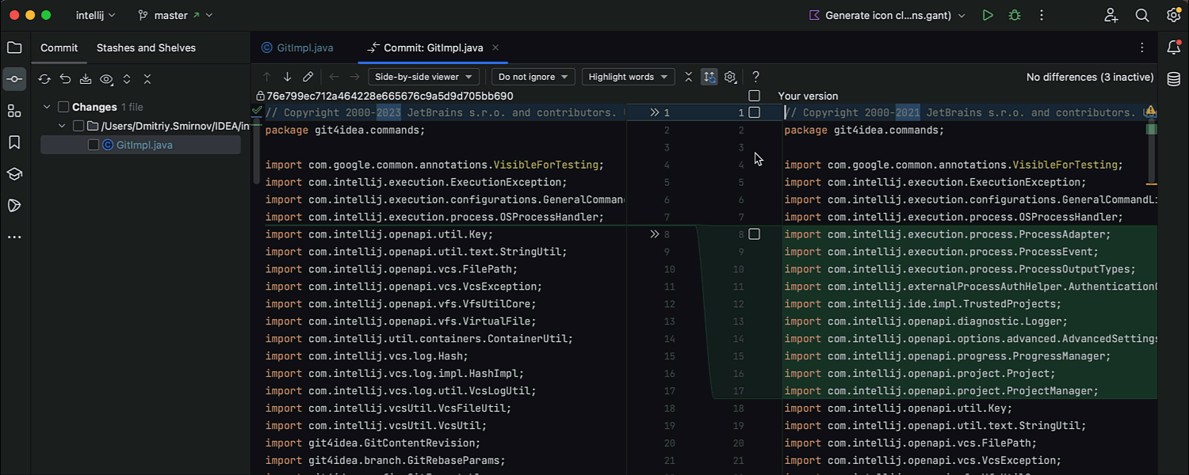Open diff settings gear icon

click(730, 77)
